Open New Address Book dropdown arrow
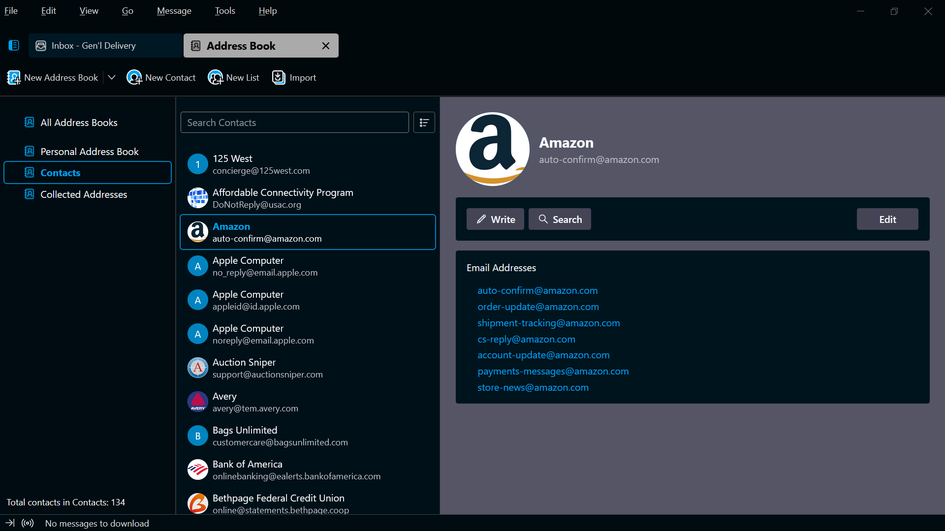Screen dimensions: 945x531 [112, 77]
